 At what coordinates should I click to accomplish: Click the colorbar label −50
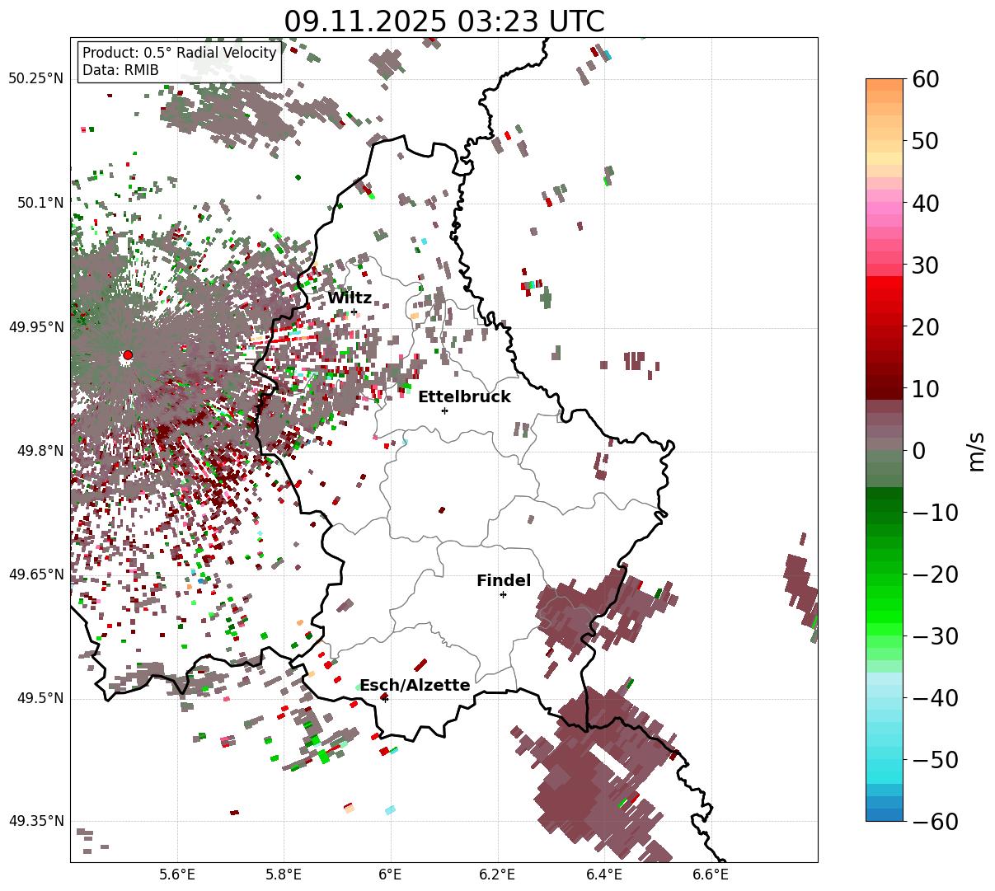point(935,760)
